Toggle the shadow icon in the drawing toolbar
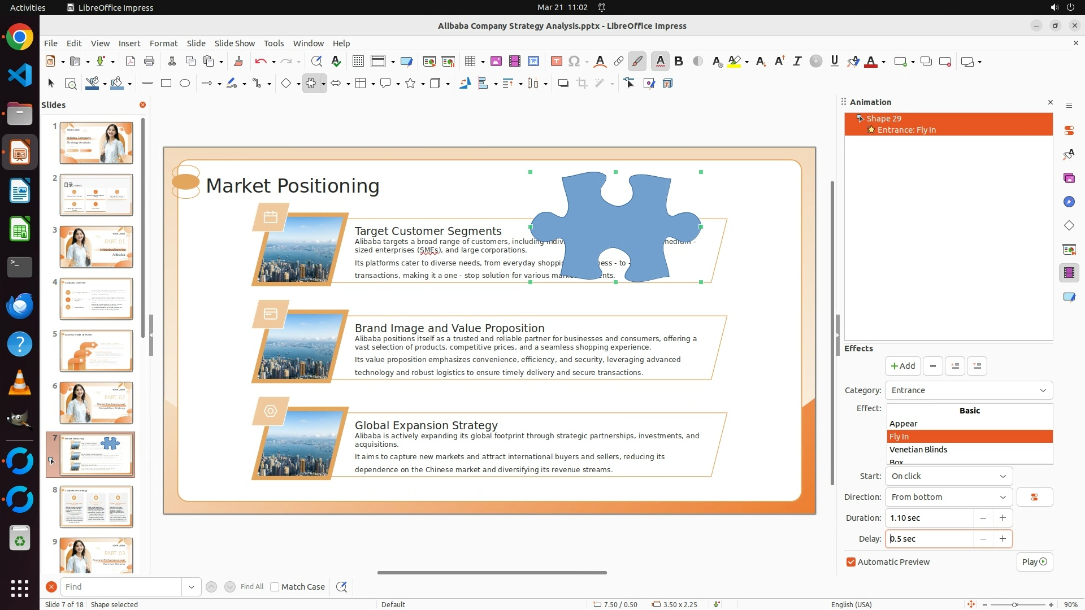This screenshot has width=1085, height=610. (x=563, y=84)
